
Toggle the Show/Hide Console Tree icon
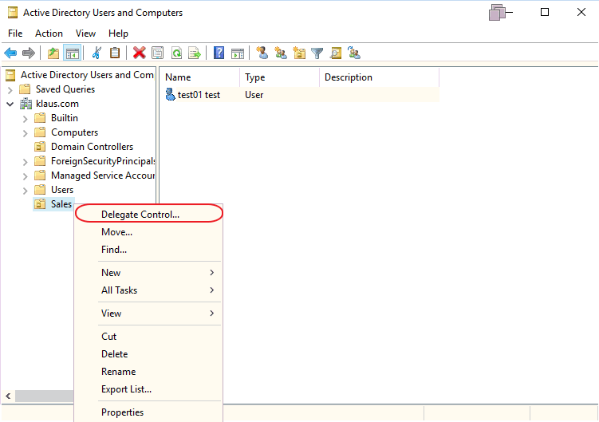72,53
